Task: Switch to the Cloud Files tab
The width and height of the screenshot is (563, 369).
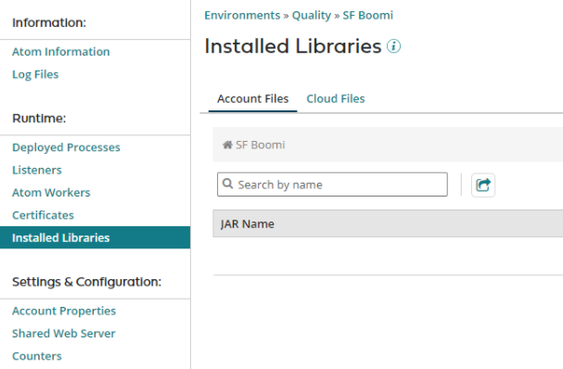Action: point(336,98)
